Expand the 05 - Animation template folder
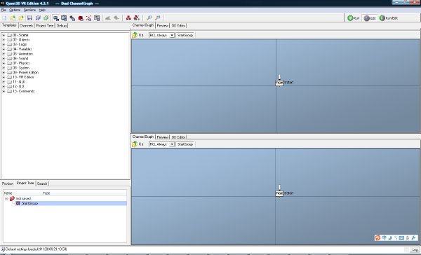The width and height of the screenshot is (421, 255). coord(4,54)
